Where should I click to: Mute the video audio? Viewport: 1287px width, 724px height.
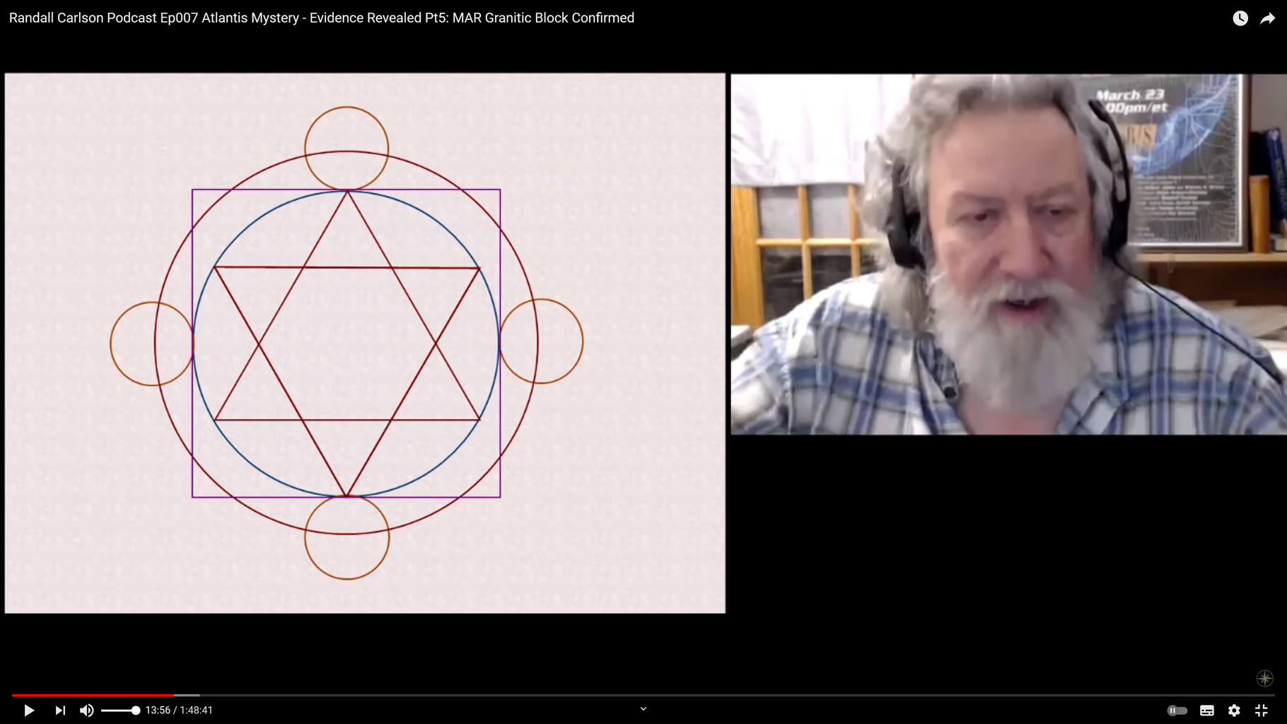pos(86,710)
